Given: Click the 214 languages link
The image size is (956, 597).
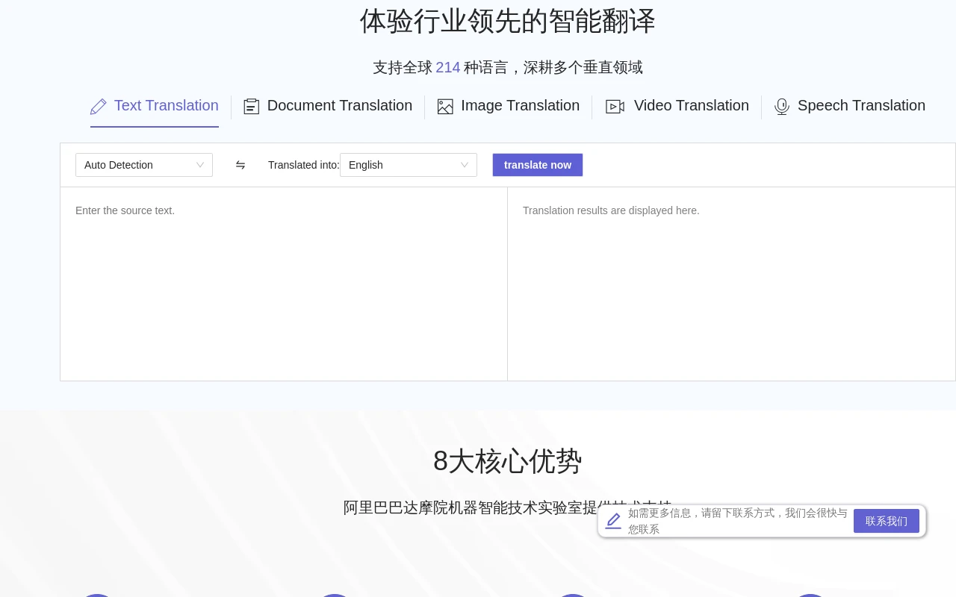Looking at the screenshot, I should point(447,67).
